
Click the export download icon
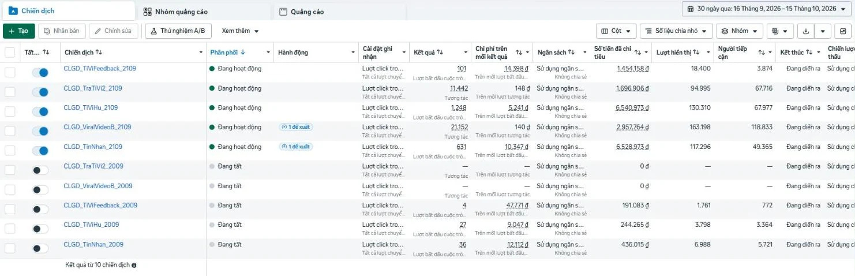(x=807, y=31)
